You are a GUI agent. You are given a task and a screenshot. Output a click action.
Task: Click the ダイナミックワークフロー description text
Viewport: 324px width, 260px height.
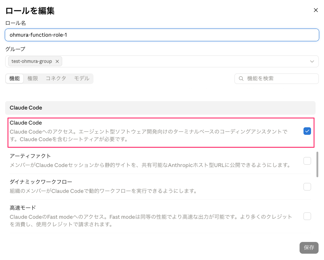click(103, 191)
